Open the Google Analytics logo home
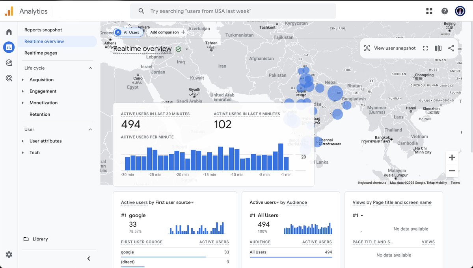 (x=9, y=11)
